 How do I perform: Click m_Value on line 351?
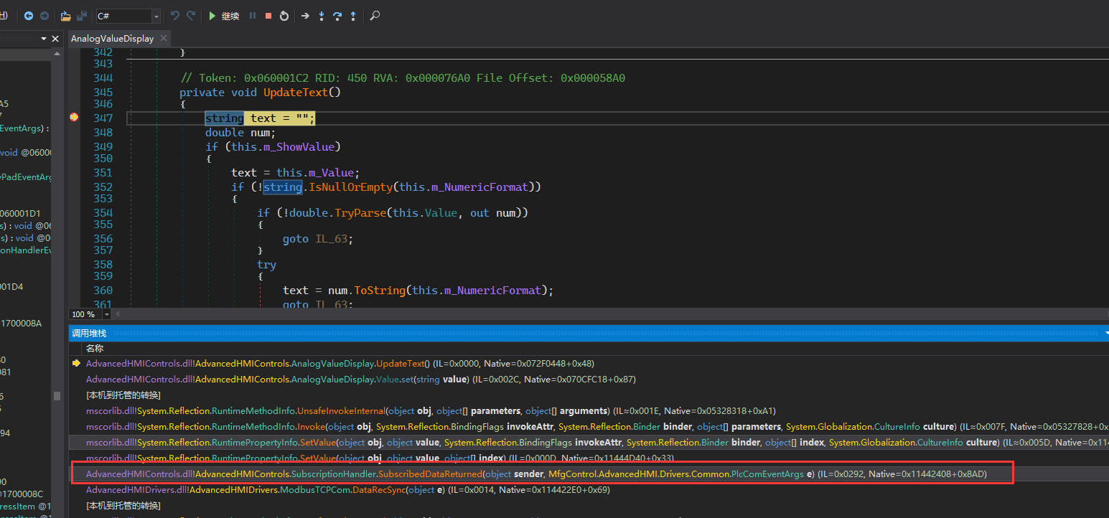332,173
